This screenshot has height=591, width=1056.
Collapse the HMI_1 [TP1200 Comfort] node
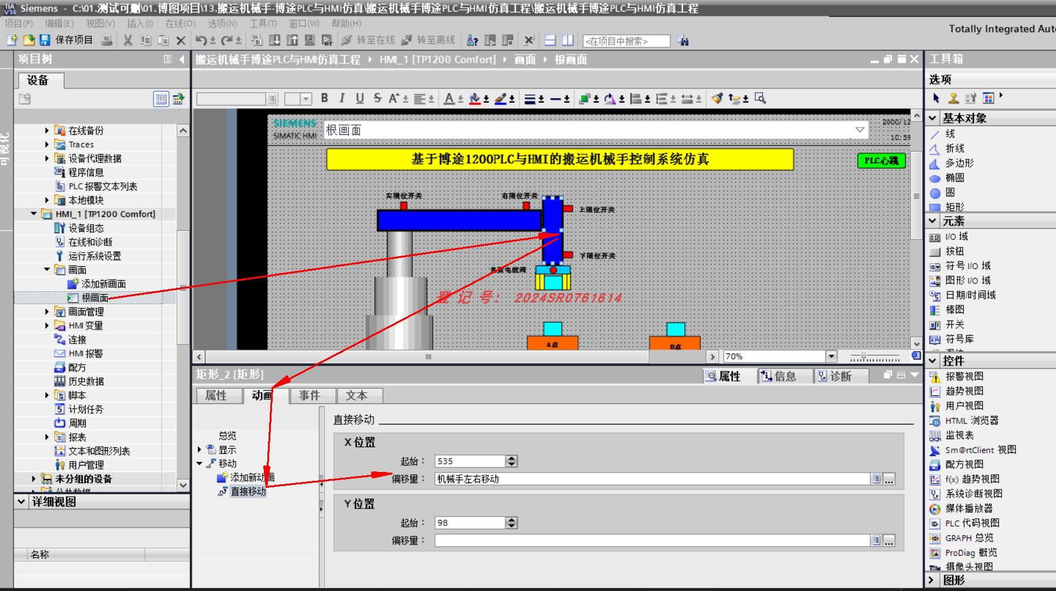click(x=33, y=214)
